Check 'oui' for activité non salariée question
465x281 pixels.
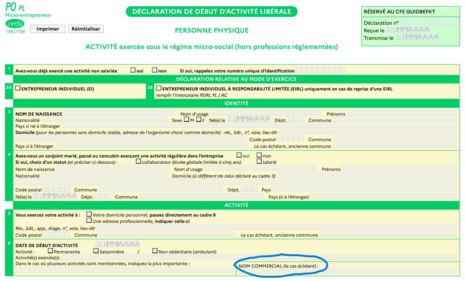click(x=132, y=70)
